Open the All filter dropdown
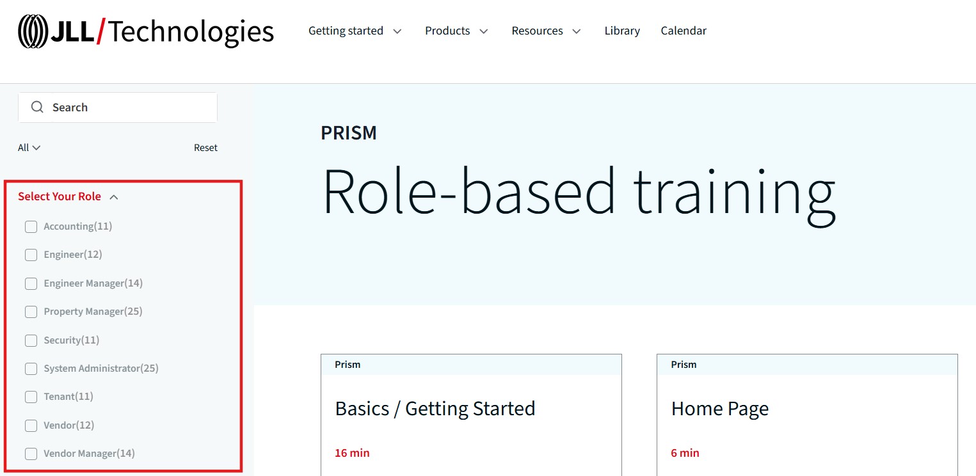Image resolution: width=976 pixels, height=476 pixels. tap(29, 148)
